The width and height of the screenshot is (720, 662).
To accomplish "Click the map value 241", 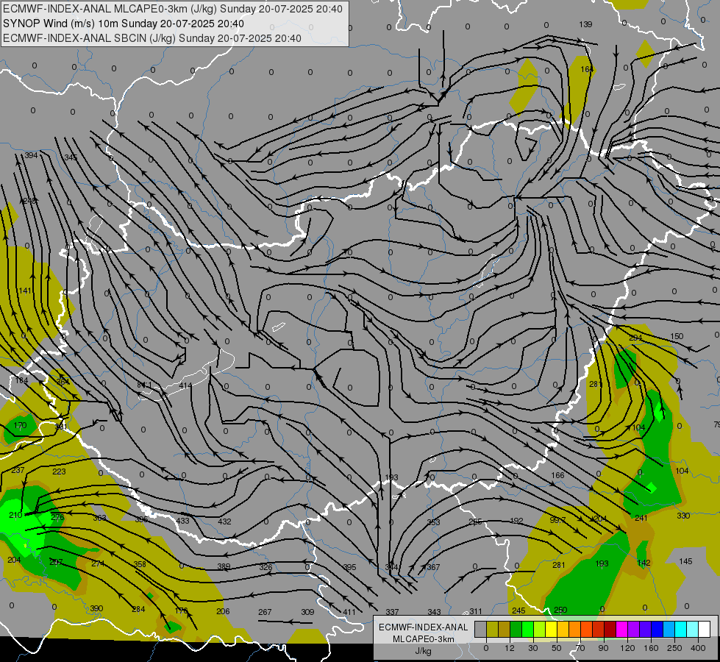I will (x=641, y=518).
